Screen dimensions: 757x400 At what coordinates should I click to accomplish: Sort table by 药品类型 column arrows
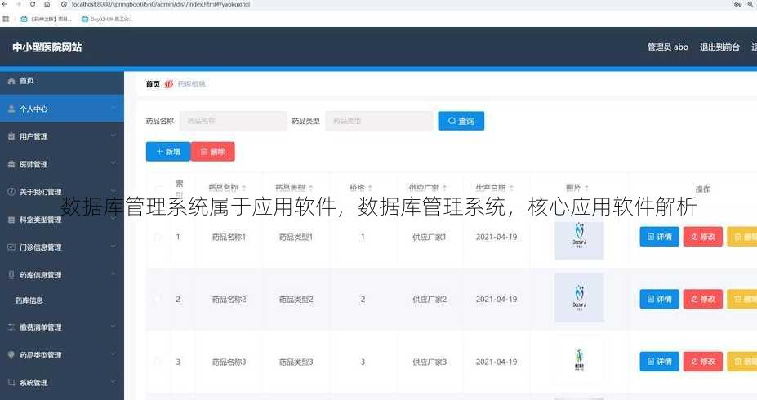point(311,188)
